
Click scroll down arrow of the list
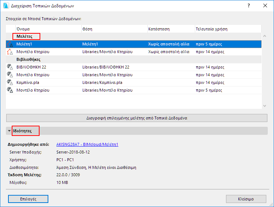click(264, 106)
